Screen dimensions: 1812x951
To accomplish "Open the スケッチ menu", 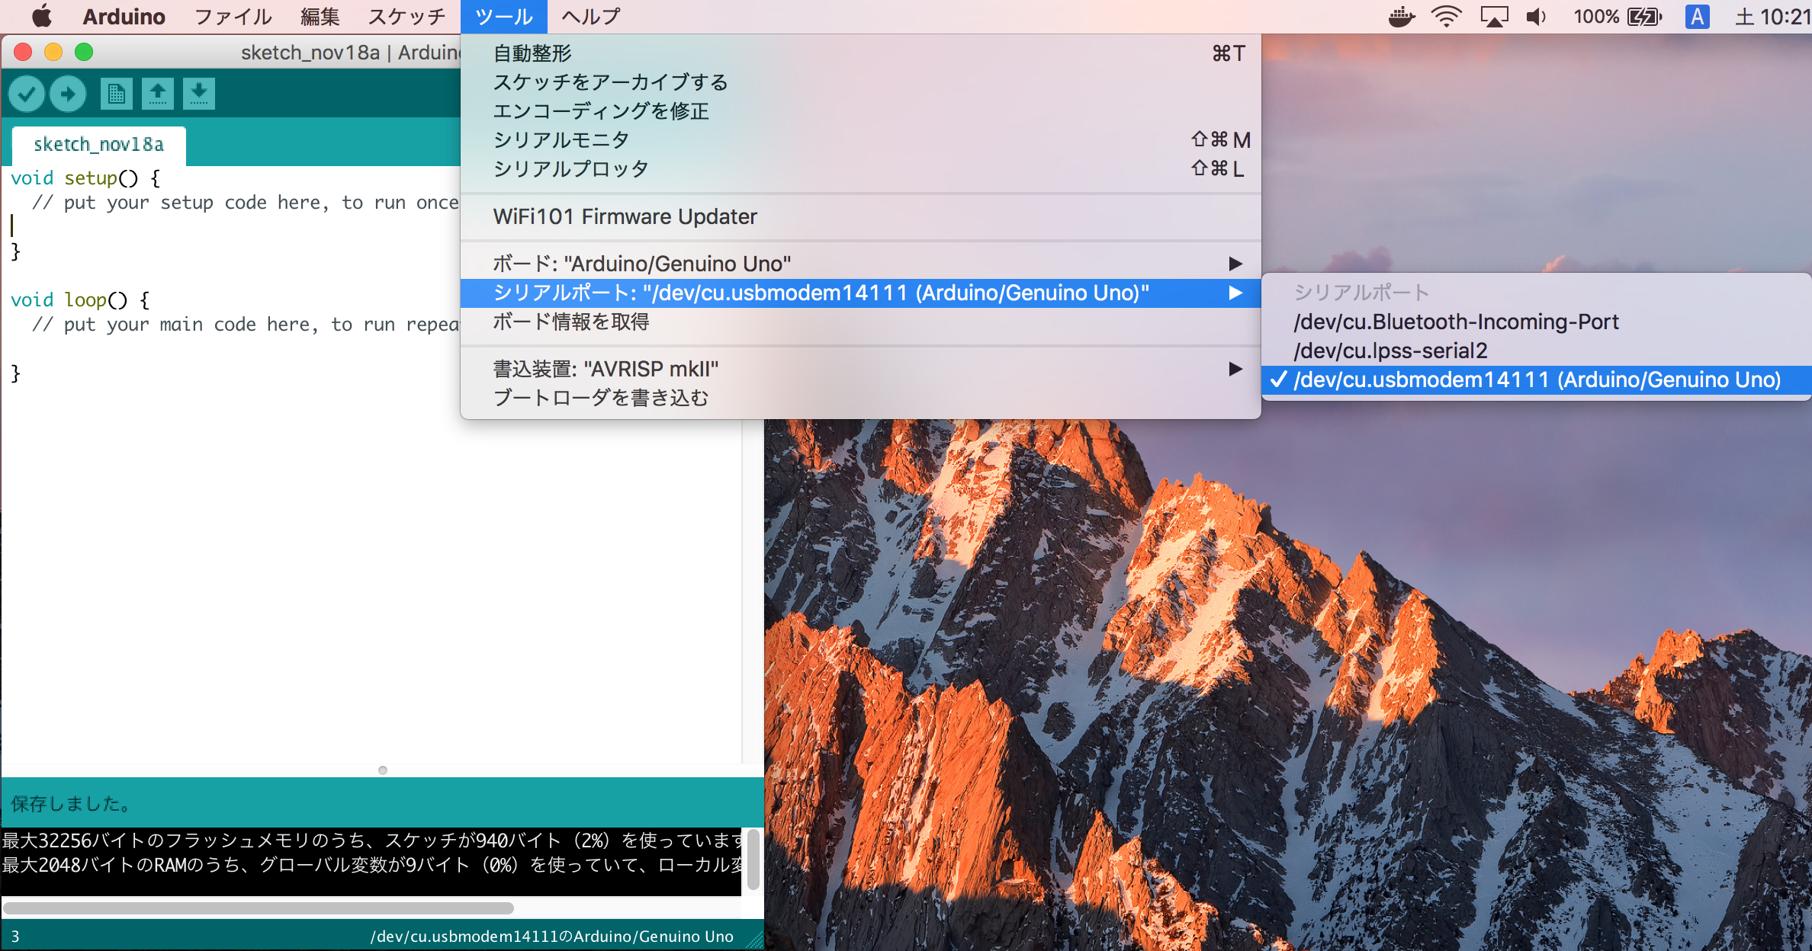I will pos(406,16).
